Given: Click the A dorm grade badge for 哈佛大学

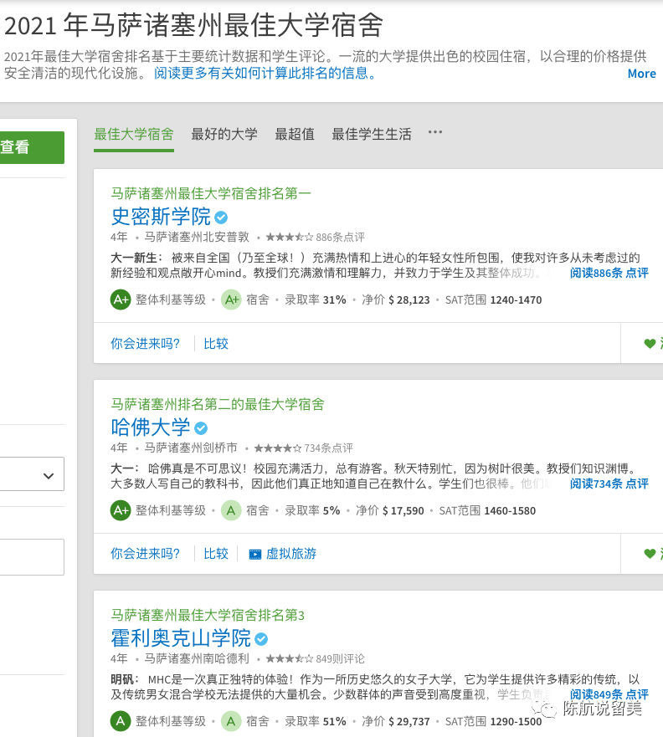Looking at the screenshot, I should pyautogui.click(x=231, y=510).
